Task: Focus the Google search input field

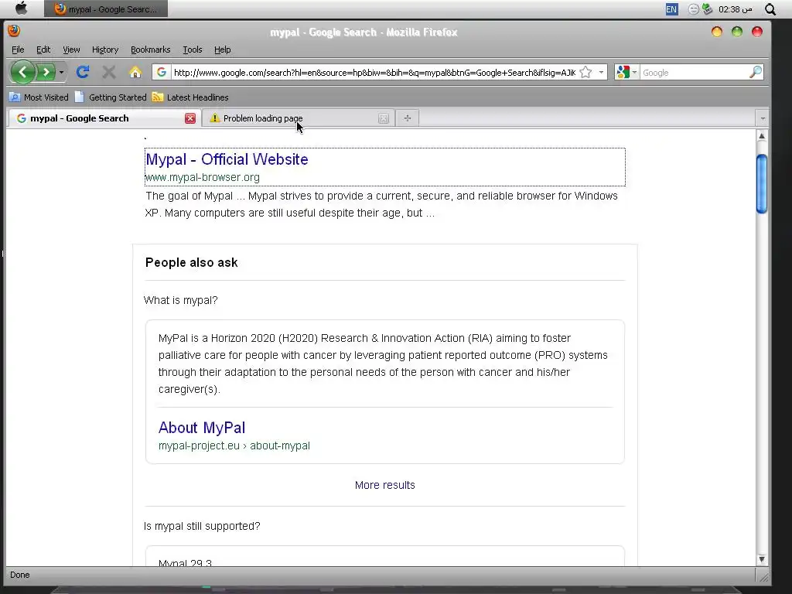Action: 694,73
